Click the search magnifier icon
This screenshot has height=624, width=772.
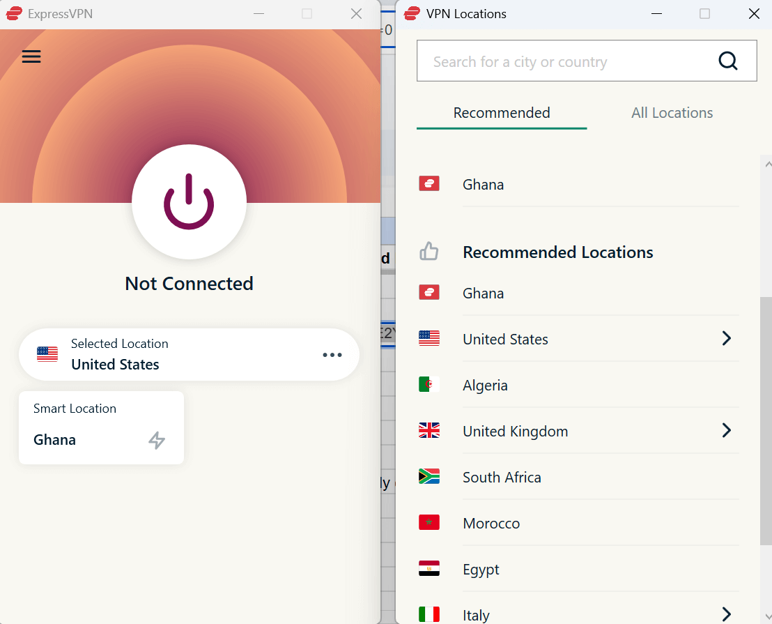727,61
